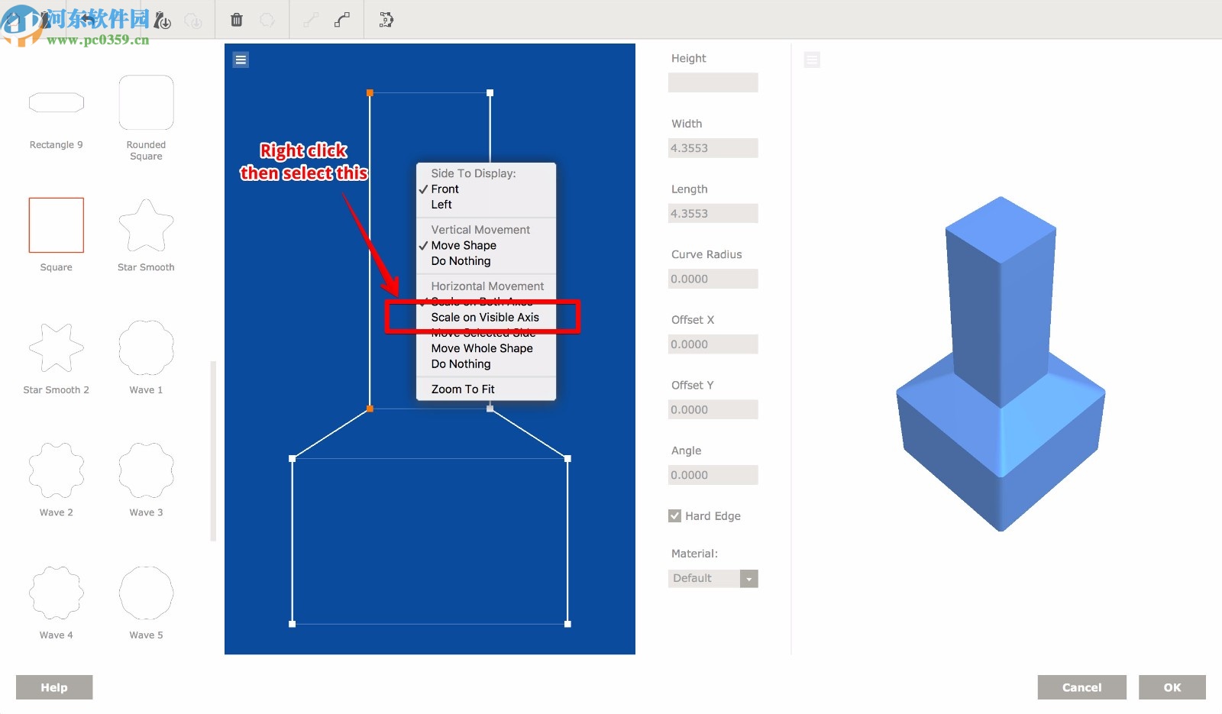The width and height of the screenshot is (1222, 714).
Task: Check the Left side display option
Action: (441, 204)
